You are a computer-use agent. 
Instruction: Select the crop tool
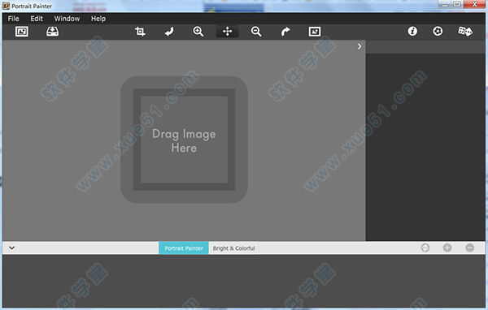140,32
